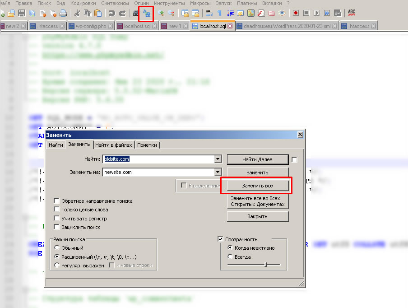This screenshot has height=308, width=408.
Task: Select Когда неактивно transparency option
Action: (230, 247)
